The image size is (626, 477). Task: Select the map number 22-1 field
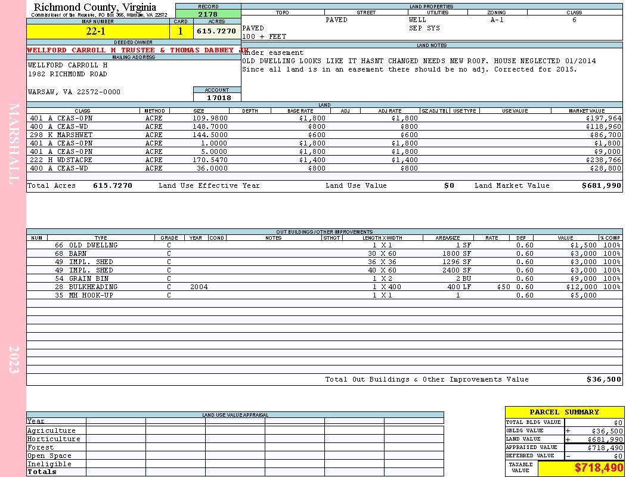[98, 32]
